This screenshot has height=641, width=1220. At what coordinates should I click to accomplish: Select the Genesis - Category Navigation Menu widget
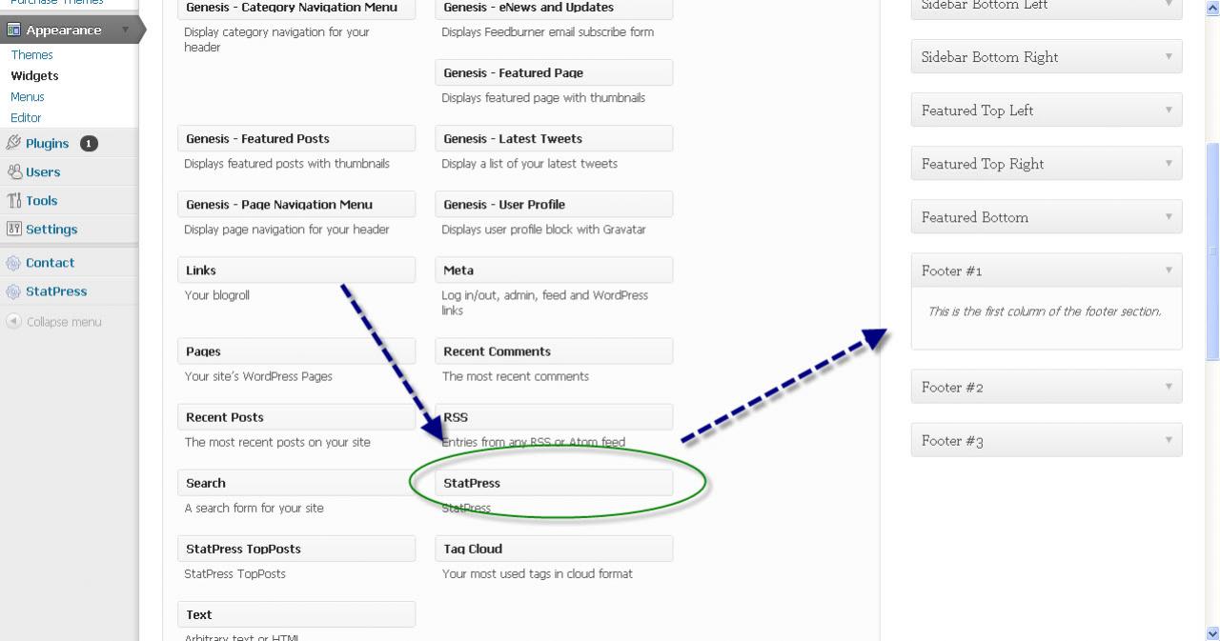pyautogui.click(x=296, y=9)
